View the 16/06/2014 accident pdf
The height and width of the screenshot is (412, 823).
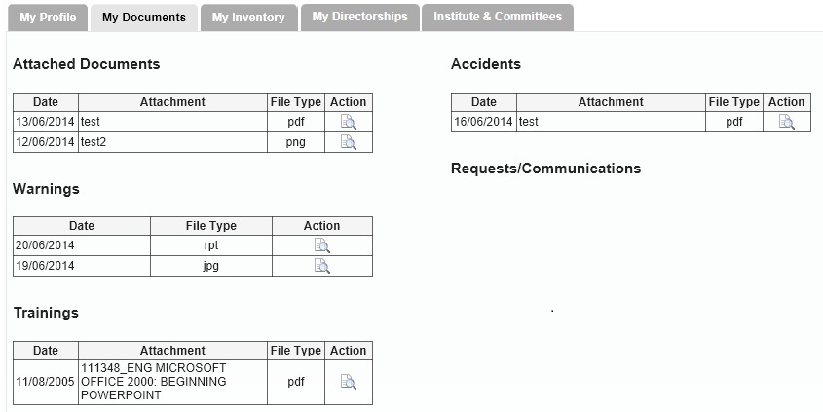click(787, 122)
